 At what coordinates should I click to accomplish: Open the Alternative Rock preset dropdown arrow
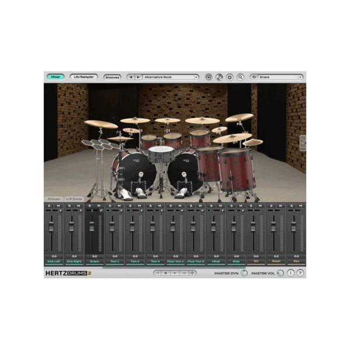coord(196,77)
